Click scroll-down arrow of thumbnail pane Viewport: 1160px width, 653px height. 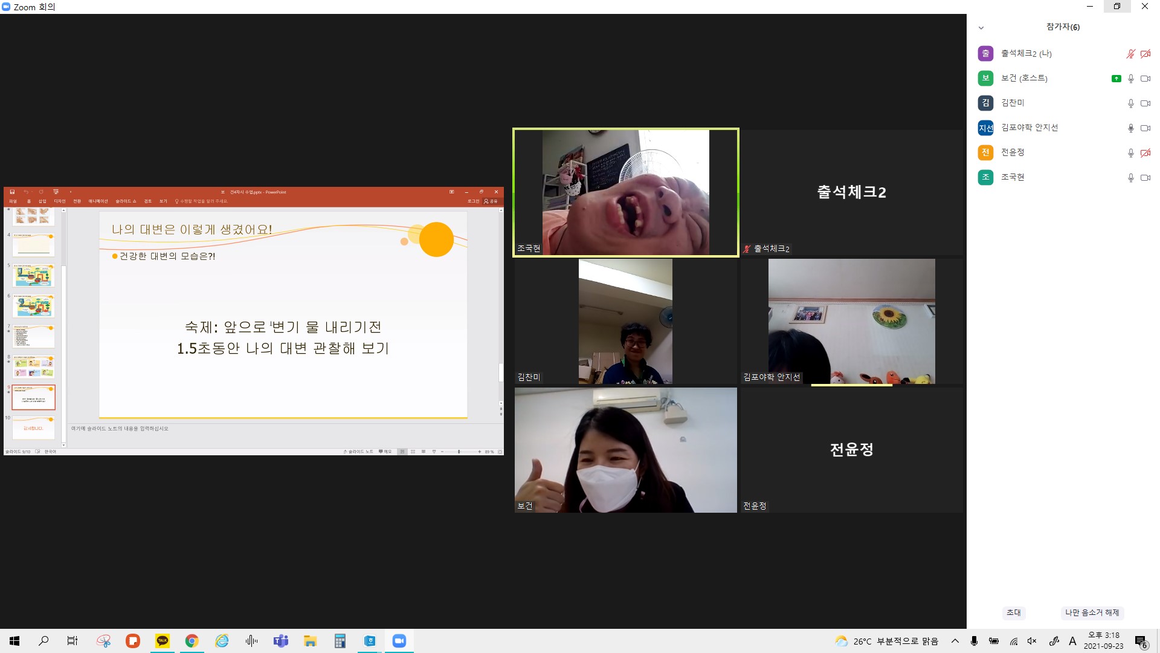coord(63,445)
